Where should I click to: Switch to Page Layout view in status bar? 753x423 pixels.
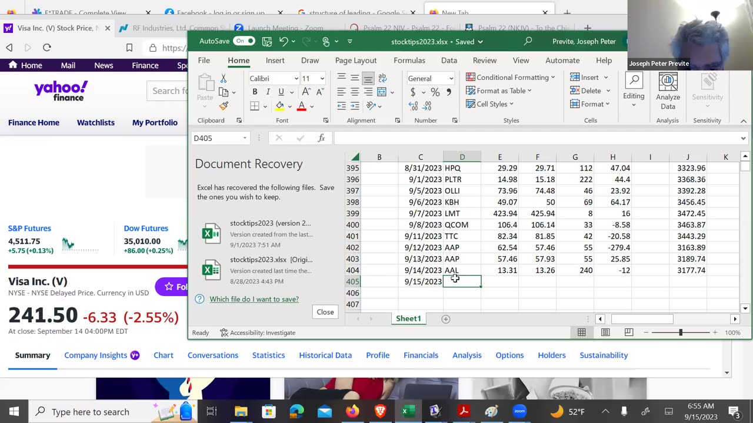605,333
